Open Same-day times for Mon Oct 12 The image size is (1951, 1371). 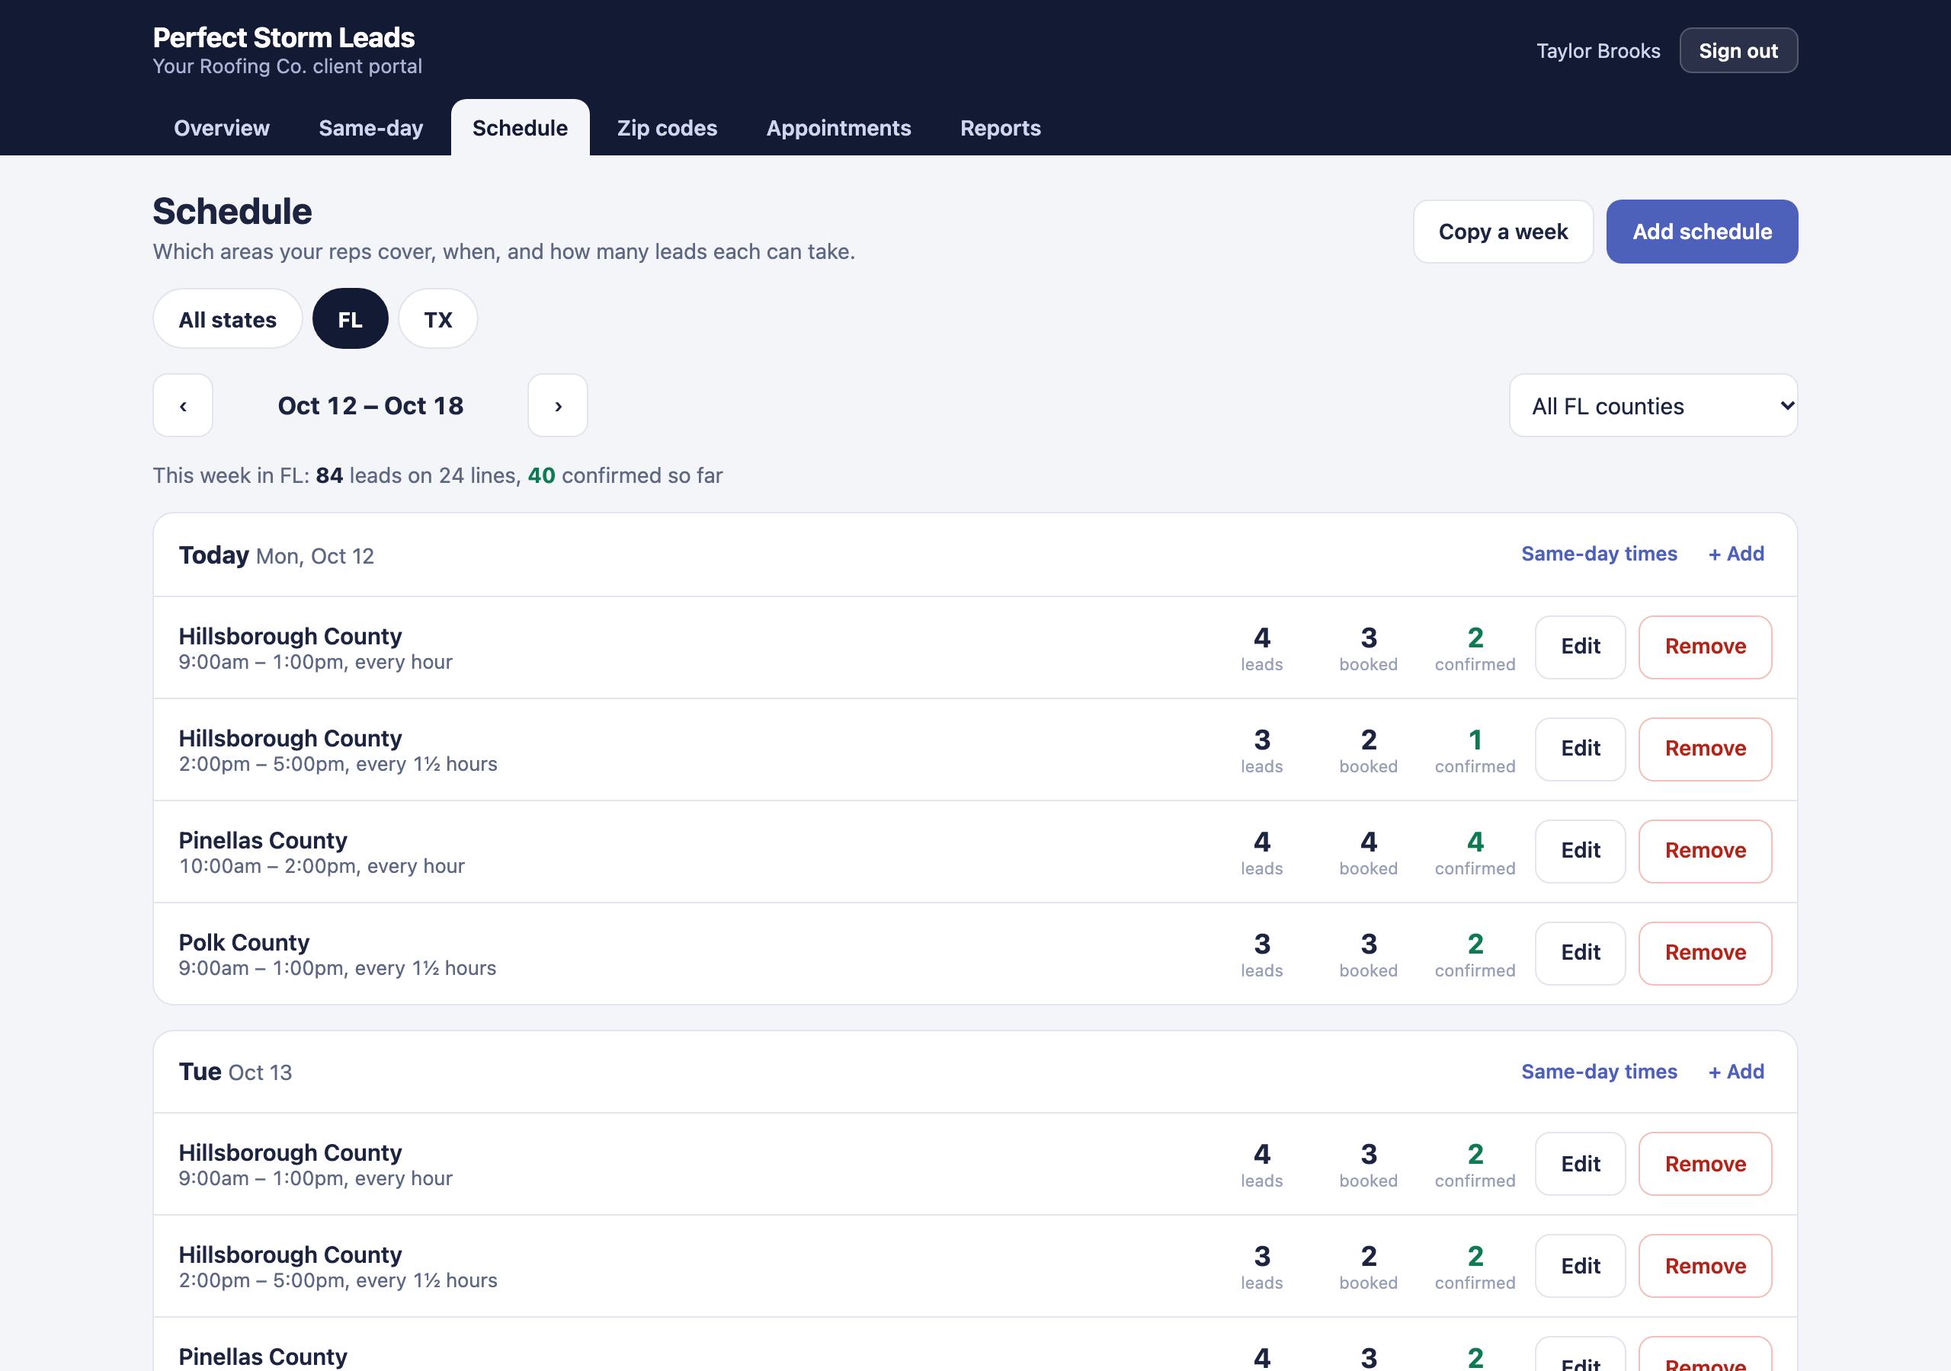point(1598,554)
